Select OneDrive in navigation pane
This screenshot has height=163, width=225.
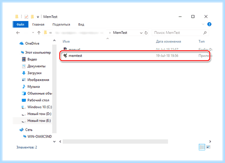(32, 44)
